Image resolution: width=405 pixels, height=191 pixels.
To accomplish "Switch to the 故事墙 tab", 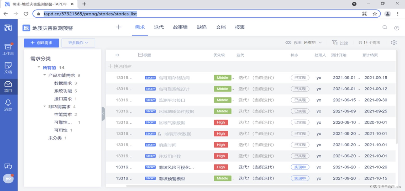I will pos(180,27).
